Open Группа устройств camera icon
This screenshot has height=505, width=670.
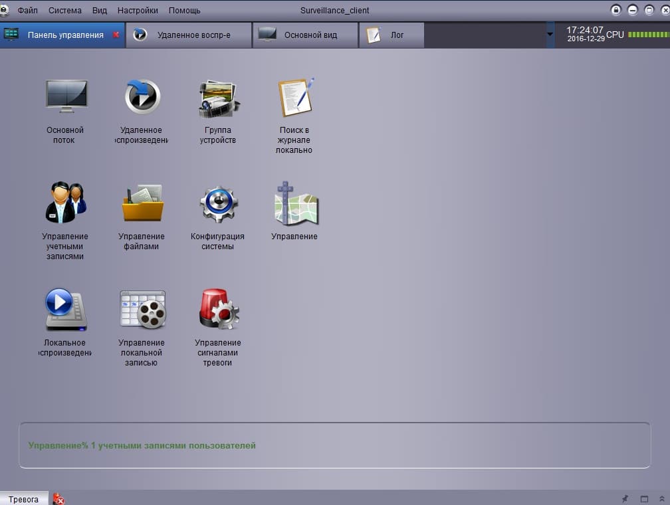click(x=219, y=99)
